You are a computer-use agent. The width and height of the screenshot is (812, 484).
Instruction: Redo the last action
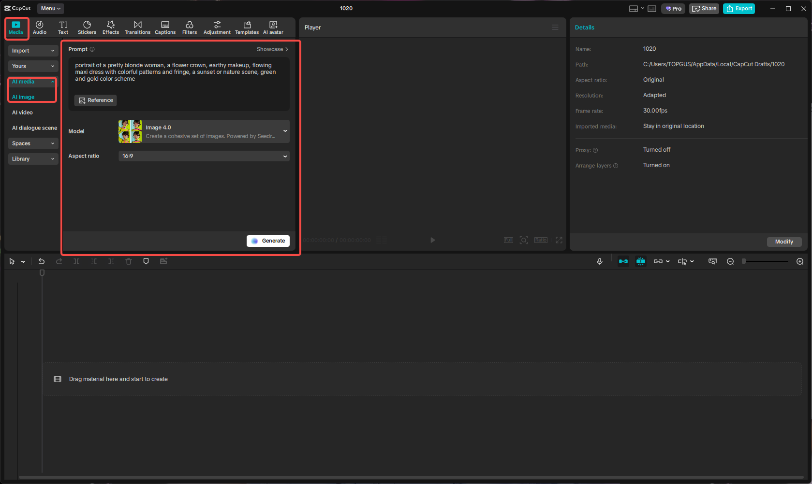pos(59,261)
